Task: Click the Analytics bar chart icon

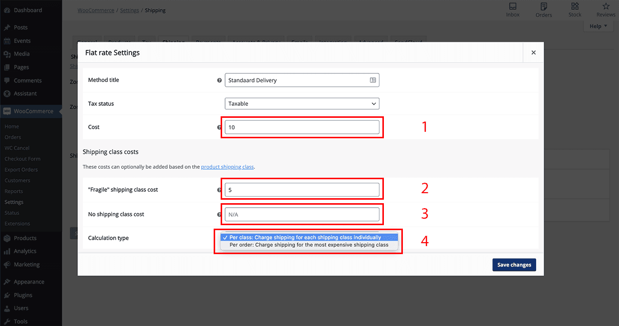Action: coord(6,251)
